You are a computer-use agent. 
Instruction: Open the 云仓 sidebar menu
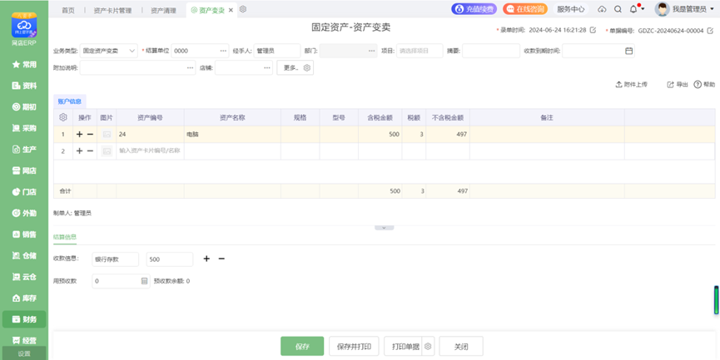(x=24, y=277)
